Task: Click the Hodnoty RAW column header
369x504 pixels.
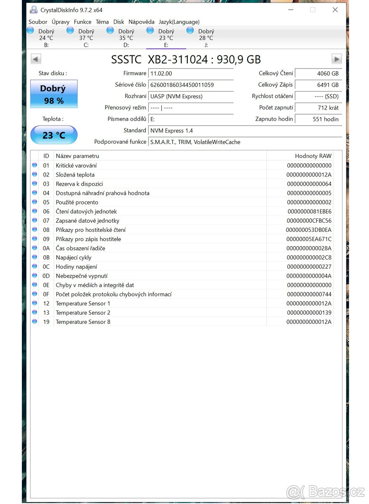Action: tap(300, 156)
